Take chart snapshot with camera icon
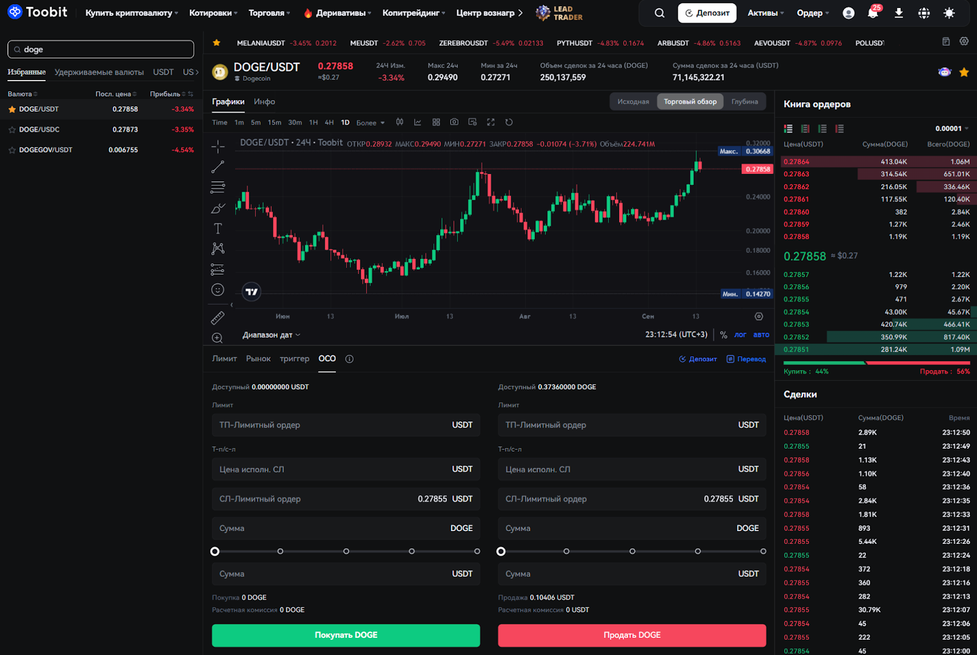This screenshot has width=977, height=655. point(454,122)
